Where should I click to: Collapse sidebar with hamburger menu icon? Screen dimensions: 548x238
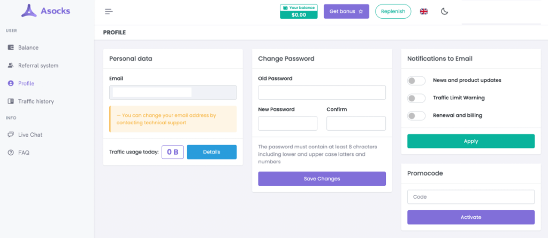pyautogui.click(x=109, y=12)
